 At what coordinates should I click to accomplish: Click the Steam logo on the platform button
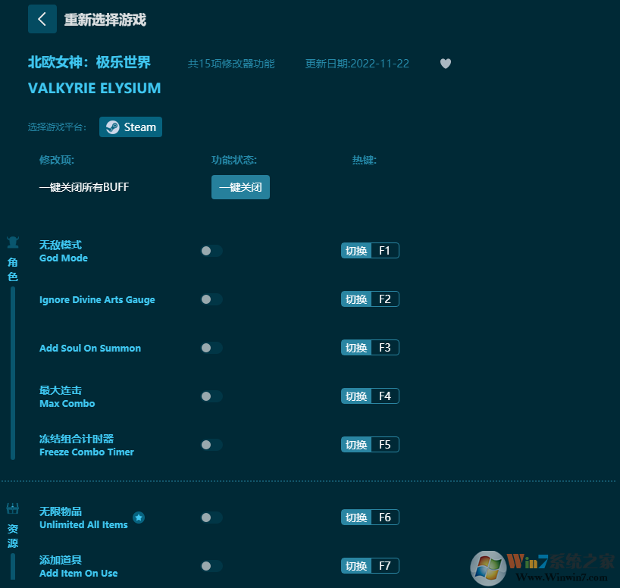[x=111, y=127]
